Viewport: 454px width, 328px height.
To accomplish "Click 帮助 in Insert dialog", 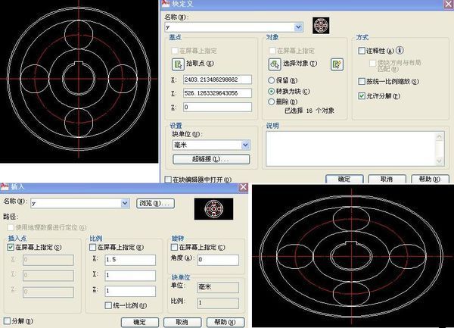I will (225, 322).
